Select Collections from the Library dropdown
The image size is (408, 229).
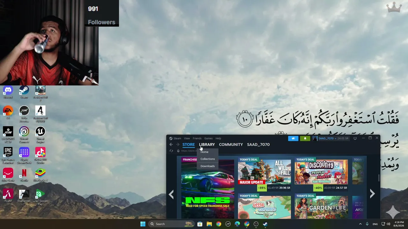[208, 159]
